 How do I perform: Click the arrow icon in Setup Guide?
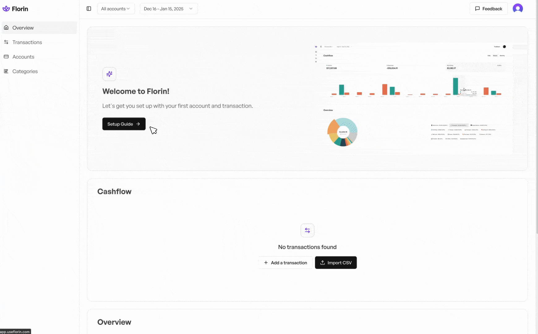[138, 124]
